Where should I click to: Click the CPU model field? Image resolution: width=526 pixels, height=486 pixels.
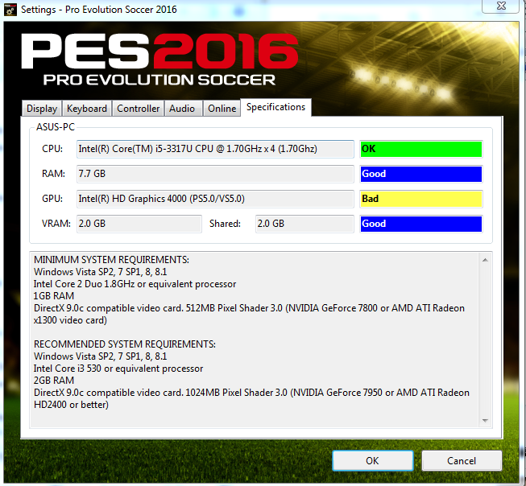215,149
